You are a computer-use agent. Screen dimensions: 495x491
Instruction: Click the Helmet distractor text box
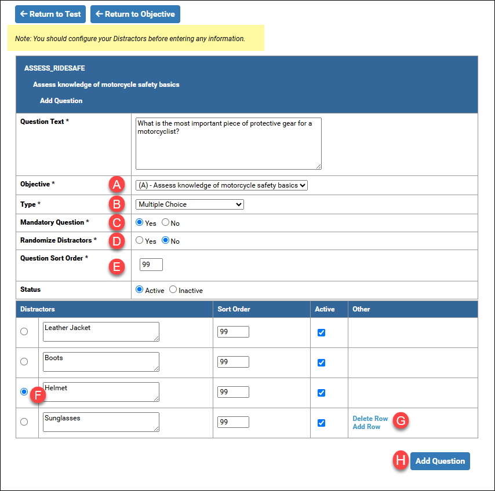tap(100, 392)
